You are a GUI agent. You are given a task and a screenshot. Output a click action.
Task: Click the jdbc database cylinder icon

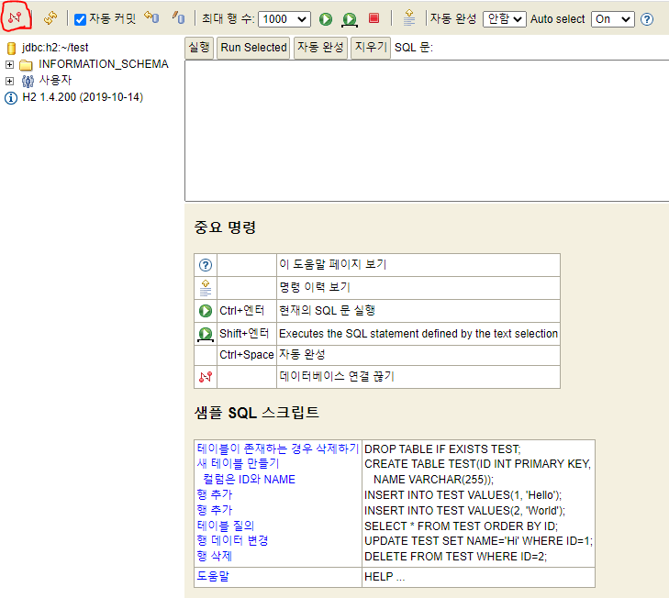click(x=12, y=48)
